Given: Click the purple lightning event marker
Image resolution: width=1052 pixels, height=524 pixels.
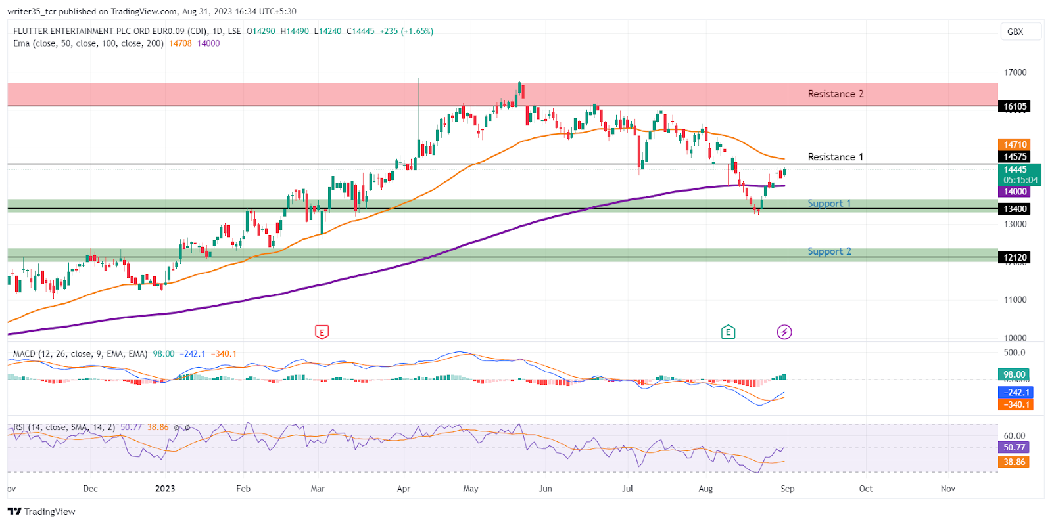Looking at the screenshot, I should (x=784, y=332).
